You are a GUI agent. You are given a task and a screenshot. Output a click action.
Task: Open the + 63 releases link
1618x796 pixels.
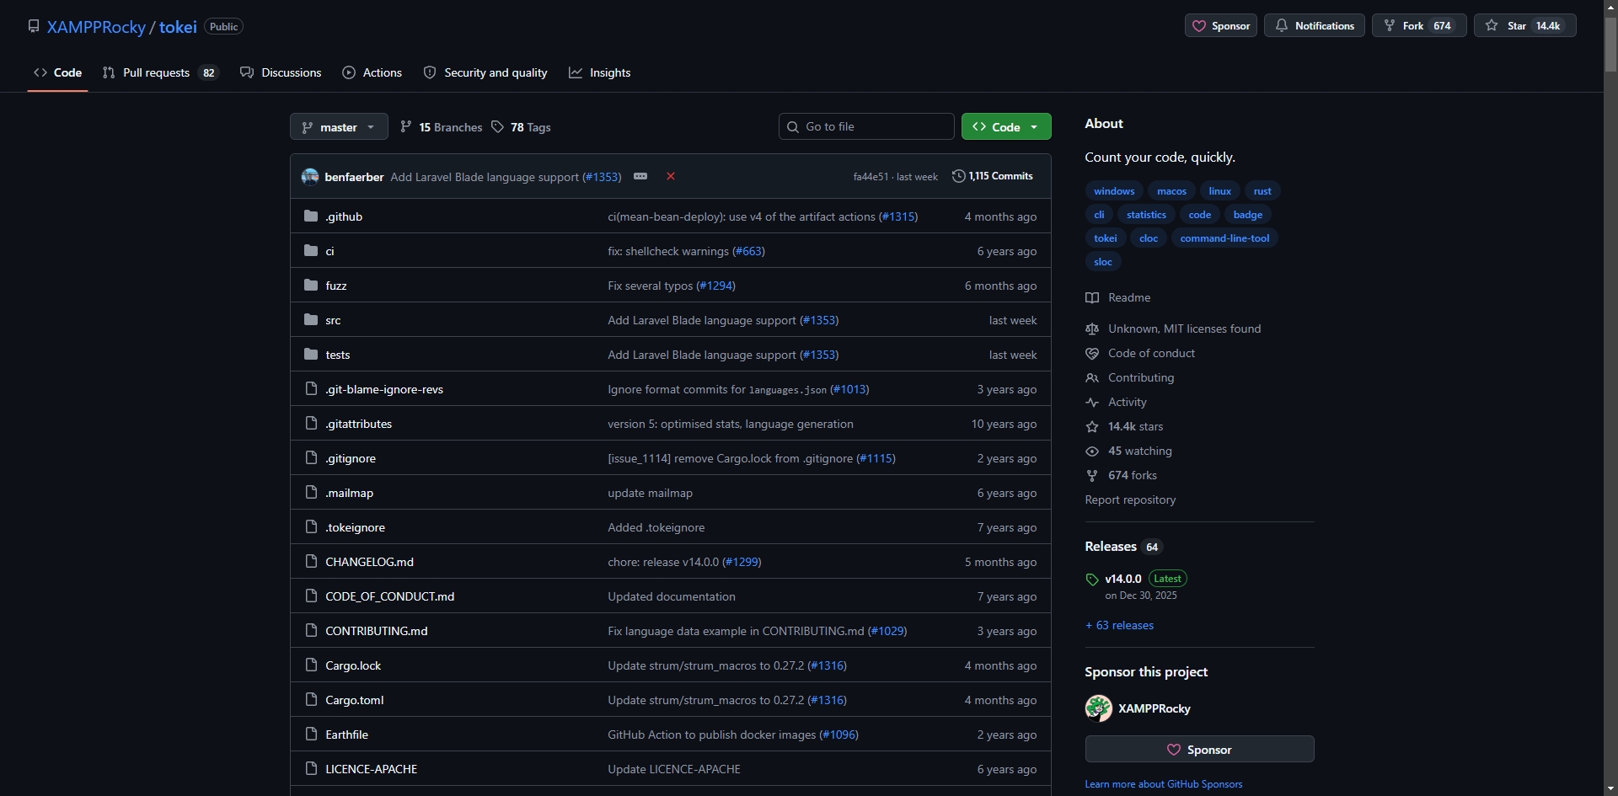pyautogui.click(x=1119, y=625)
